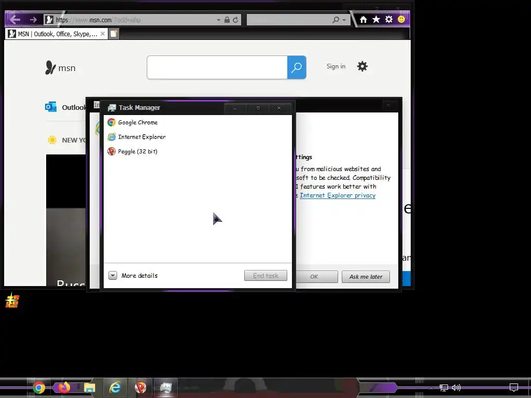Select the MSN browser tab
Image resolution: width=531 pixels, height=398 pixels.
point(57,34)
